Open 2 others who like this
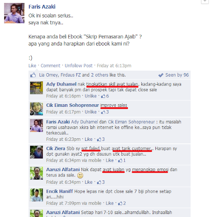This screenshot has width=218, height=217. [100, 75]
